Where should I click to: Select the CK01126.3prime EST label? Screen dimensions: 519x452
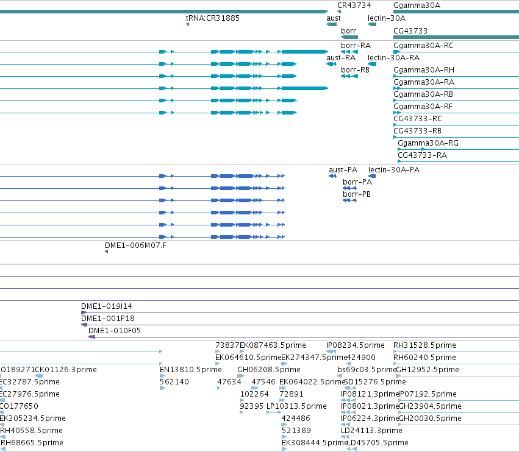pyautogui.click(x=66, y=370)
